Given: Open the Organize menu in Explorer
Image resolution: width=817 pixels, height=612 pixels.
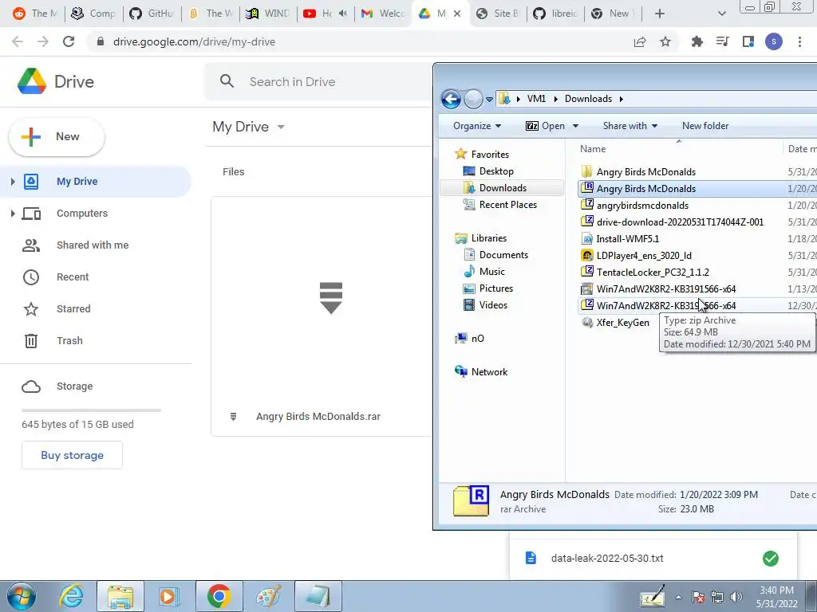Looking at the screenshot, I should point(477,126).
